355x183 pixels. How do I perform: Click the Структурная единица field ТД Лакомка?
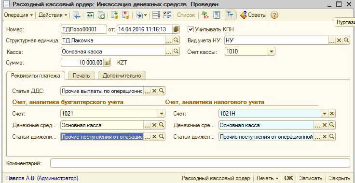tap(113, 40)
